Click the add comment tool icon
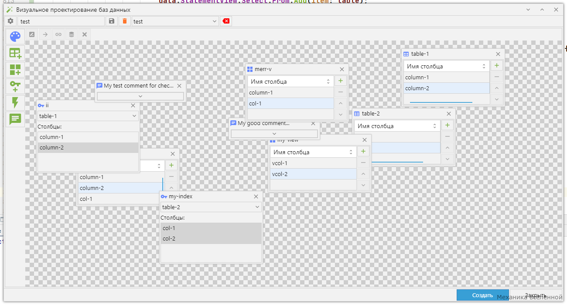The height and width of the screenshot is (305, 567). click(x=15, y=119)
